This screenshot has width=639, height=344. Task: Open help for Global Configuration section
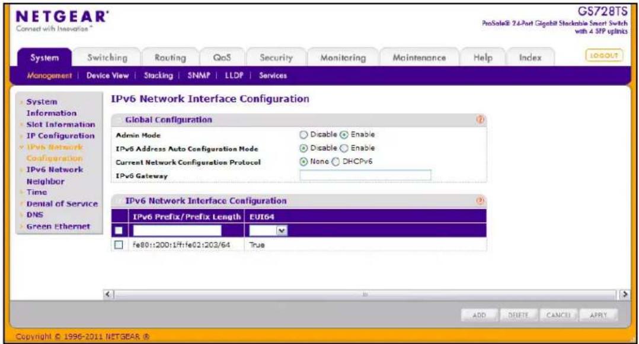pyautogui.click(x=481, y=120)
